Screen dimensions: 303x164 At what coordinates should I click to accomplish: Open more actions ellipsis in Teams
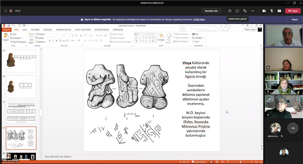click(x=252, y=11)
